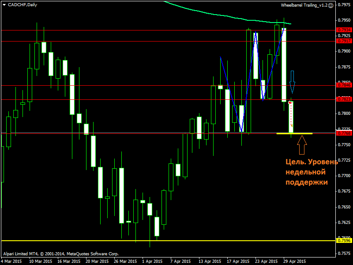Select the red 0.7934 price label

(344, 30)
